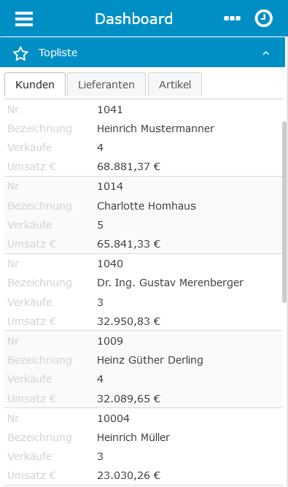Screen dimensions: 288x487
Task: Click the Topliste panel title
Action: click(x=58, y=53)
